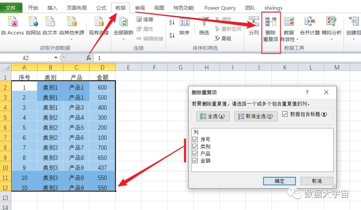Sort descending Z to A
The height and width of the screenshot is (210, 361).
pos(172,35)
